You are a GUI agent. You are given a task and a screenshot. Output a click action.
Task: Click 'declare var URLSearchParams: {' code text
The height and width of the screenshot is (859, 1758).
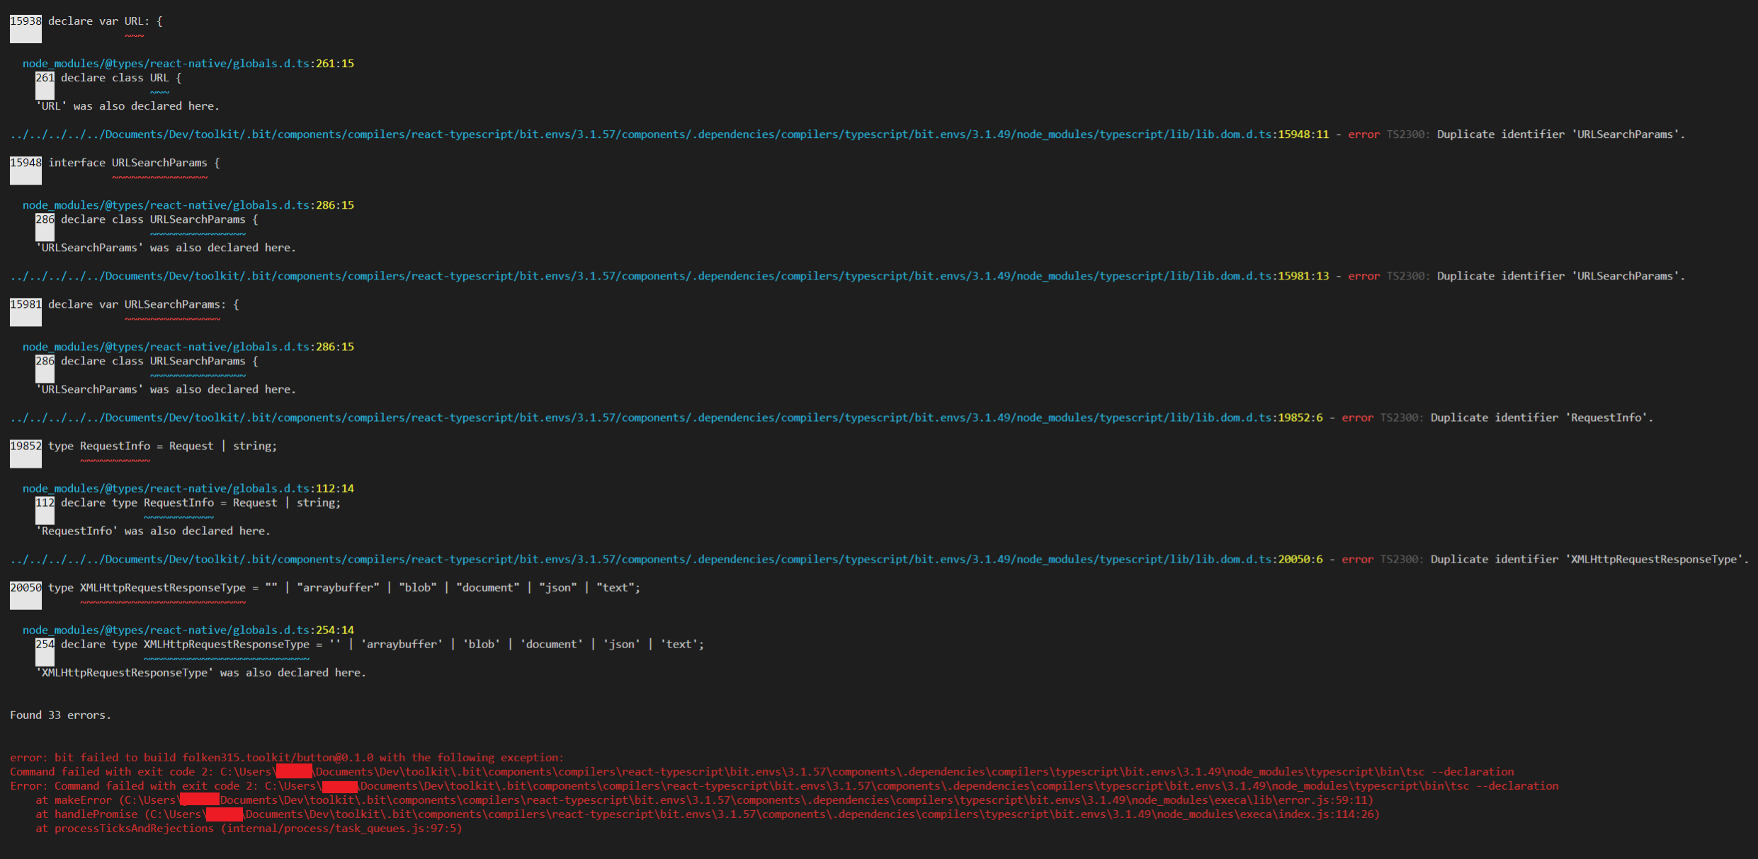click(x=144, y=304)
